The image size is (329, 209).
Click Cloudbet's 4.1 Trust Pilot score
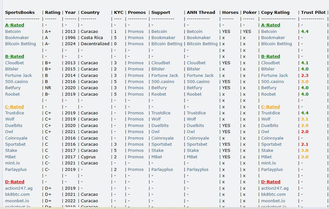click(305, 63)
